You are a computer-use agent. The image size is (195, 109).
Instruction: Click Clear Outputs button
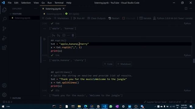(96, 18)
